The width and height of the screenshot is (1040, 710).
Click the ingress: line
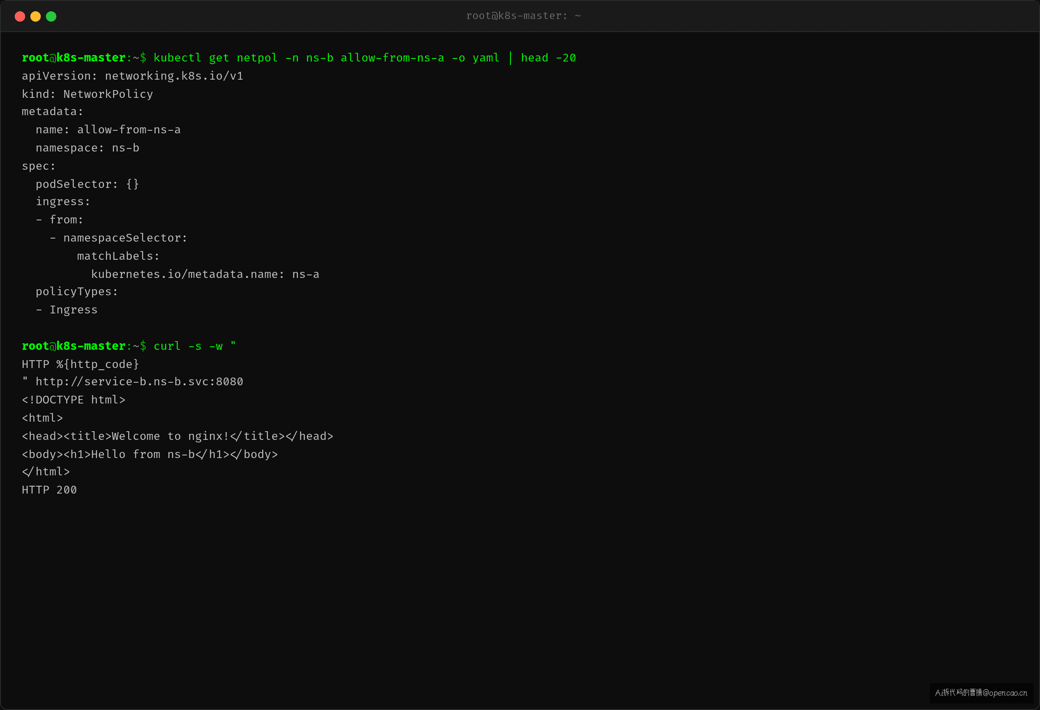63,202
